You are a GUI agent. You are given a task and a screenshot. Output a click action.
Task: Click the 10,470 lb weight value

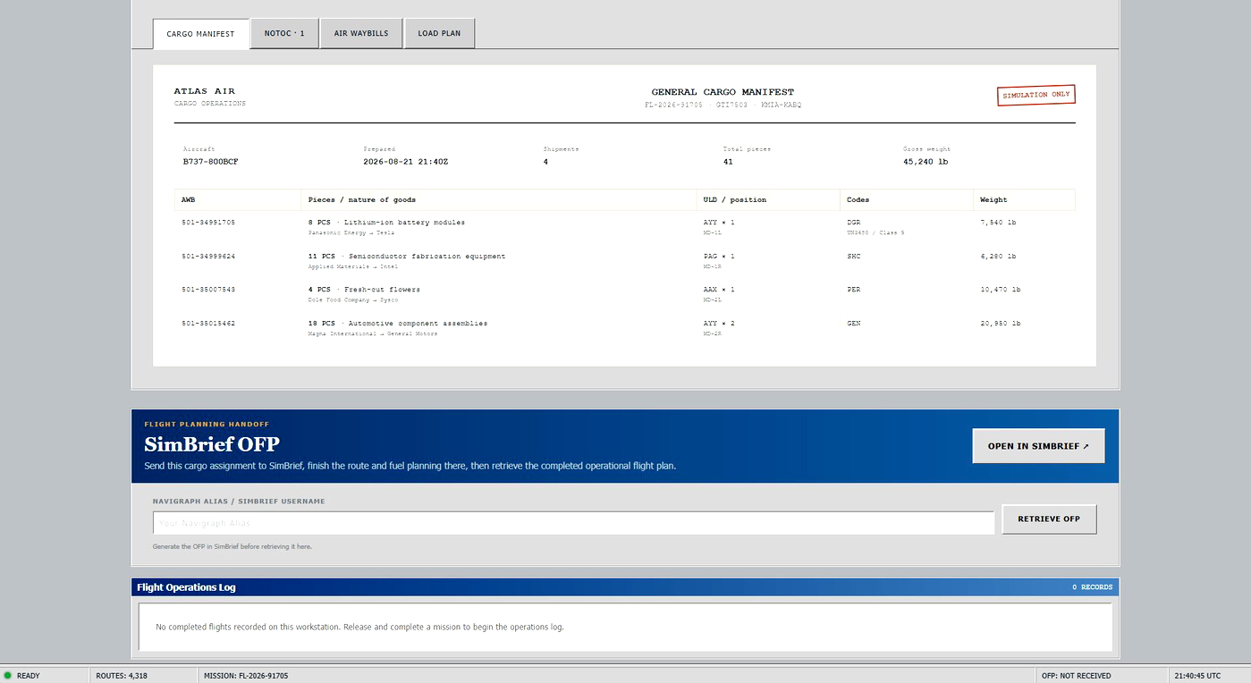[x=1001, y=290]
